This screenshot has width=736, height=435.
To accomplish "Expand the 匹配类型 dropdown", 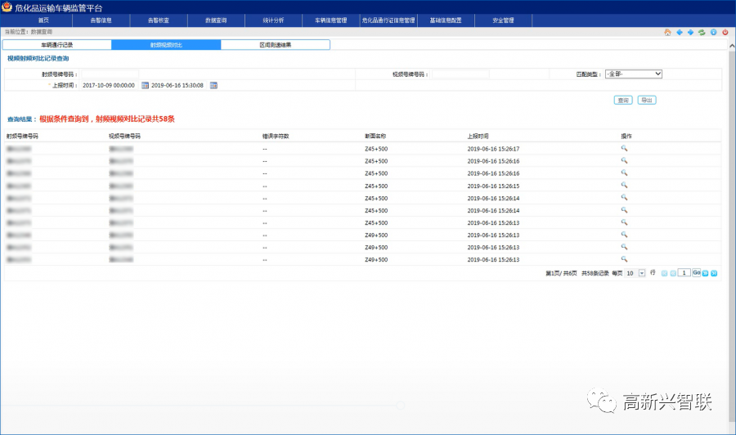I will (x=633, y=74).
